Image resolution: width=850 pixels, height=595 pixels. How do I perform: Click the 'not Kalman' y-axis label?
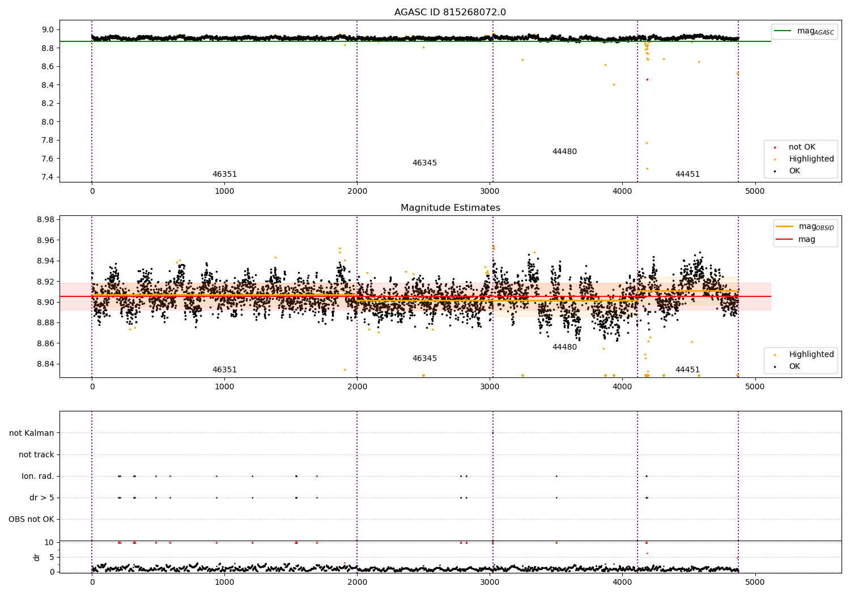click(x=32, y=433)
